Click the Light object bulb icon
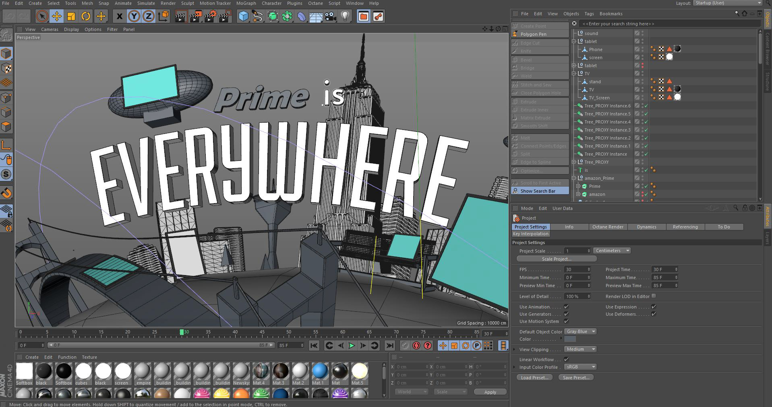Image resolution: width=772 pixels, height=407 pixels. (x=345, y=16)
